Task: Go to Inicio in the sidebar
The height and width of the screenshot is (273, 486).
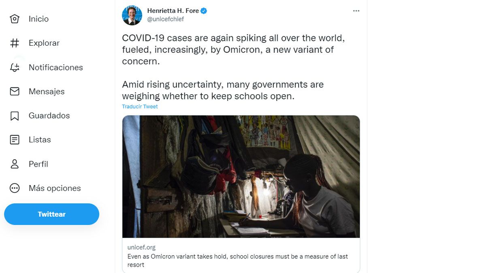Action: (x=38, y=19)
